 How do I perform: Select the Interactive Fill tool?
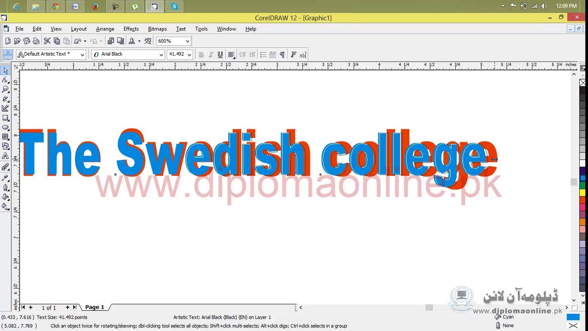pos(6,206)
